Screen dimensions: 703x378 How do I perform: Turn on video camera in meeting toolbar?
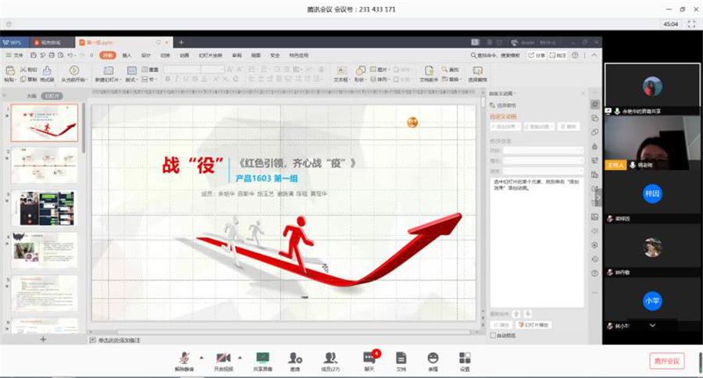(223, 358)
